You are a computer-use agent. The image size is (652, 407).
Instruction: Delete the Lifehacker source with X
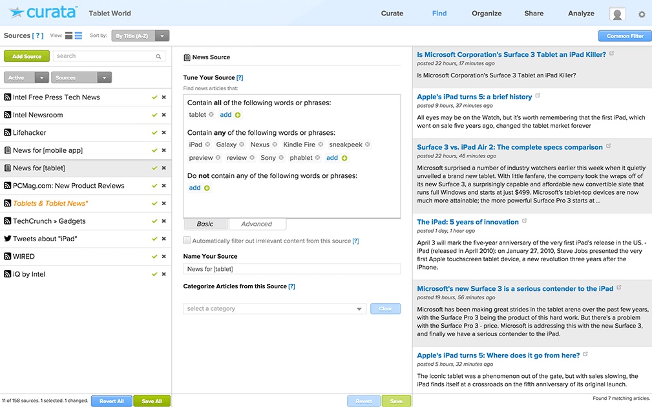(x=164, y=133)
